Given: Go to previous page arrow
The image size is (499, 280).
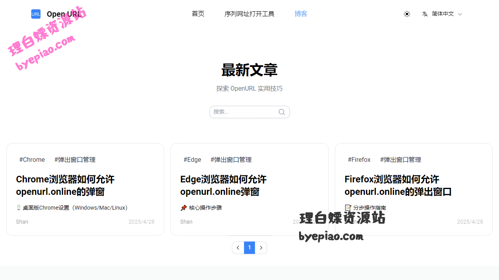Looking at the screenshot, I should tap(238, 248).
